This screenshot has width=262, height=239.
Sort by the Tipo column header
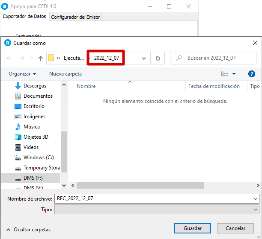pyautogui.click(x=255, y=86)
